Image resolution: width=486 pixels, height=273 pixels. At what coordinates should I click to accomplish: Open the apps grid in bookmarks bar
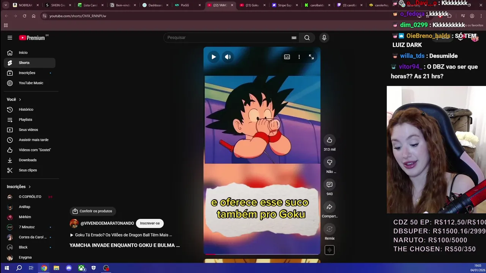click(6, 25)
